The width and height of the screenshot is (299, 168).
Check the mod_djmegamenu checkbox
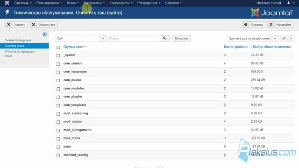[x=58, y=131]
